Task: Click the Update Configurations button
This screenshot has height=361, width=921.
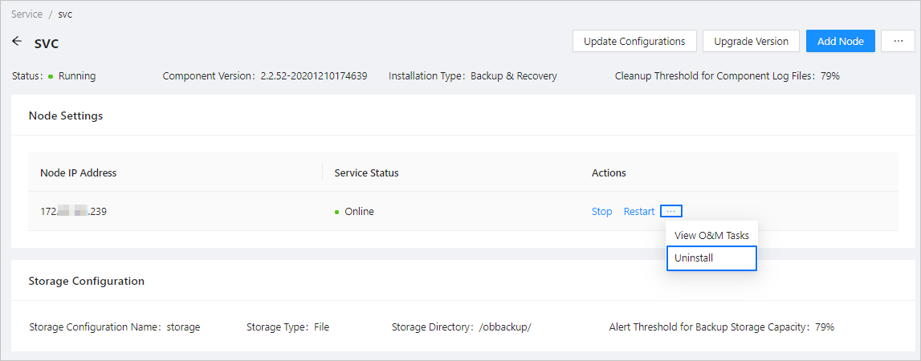Action: (634, 41)
